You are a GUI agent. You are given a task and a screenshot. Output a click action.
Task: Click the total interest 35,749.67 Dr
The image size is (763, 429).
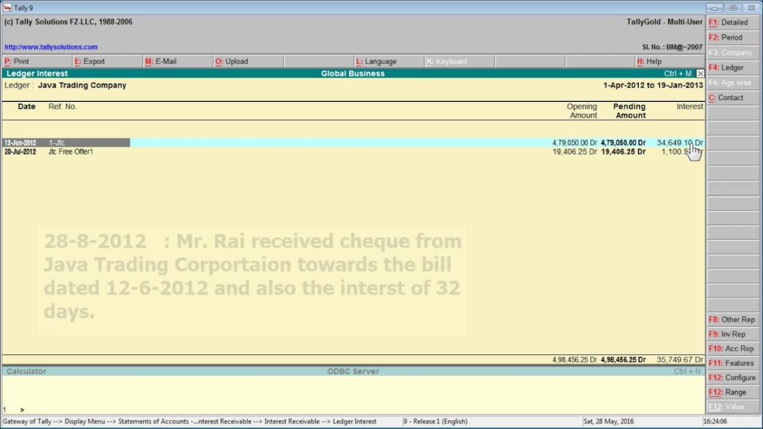680,360
